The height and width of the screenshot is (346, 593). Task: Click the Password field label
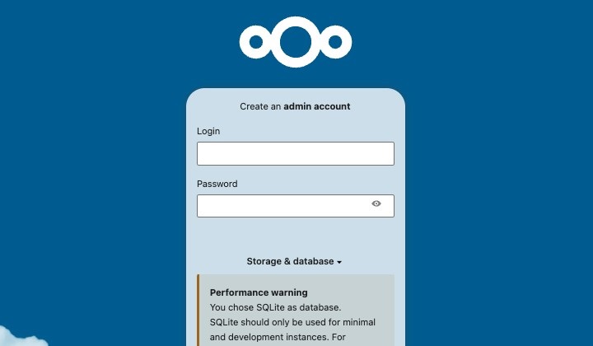click(217, 184)
